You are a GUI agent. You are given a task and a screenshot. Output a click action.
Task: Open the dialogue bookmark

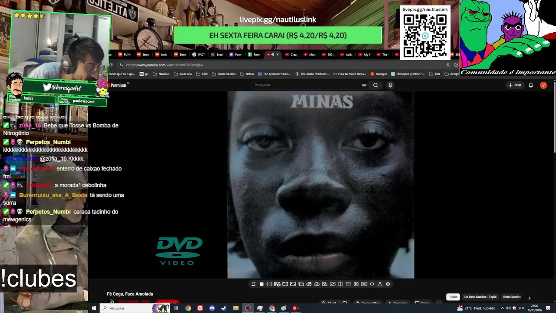pos(379,74)
